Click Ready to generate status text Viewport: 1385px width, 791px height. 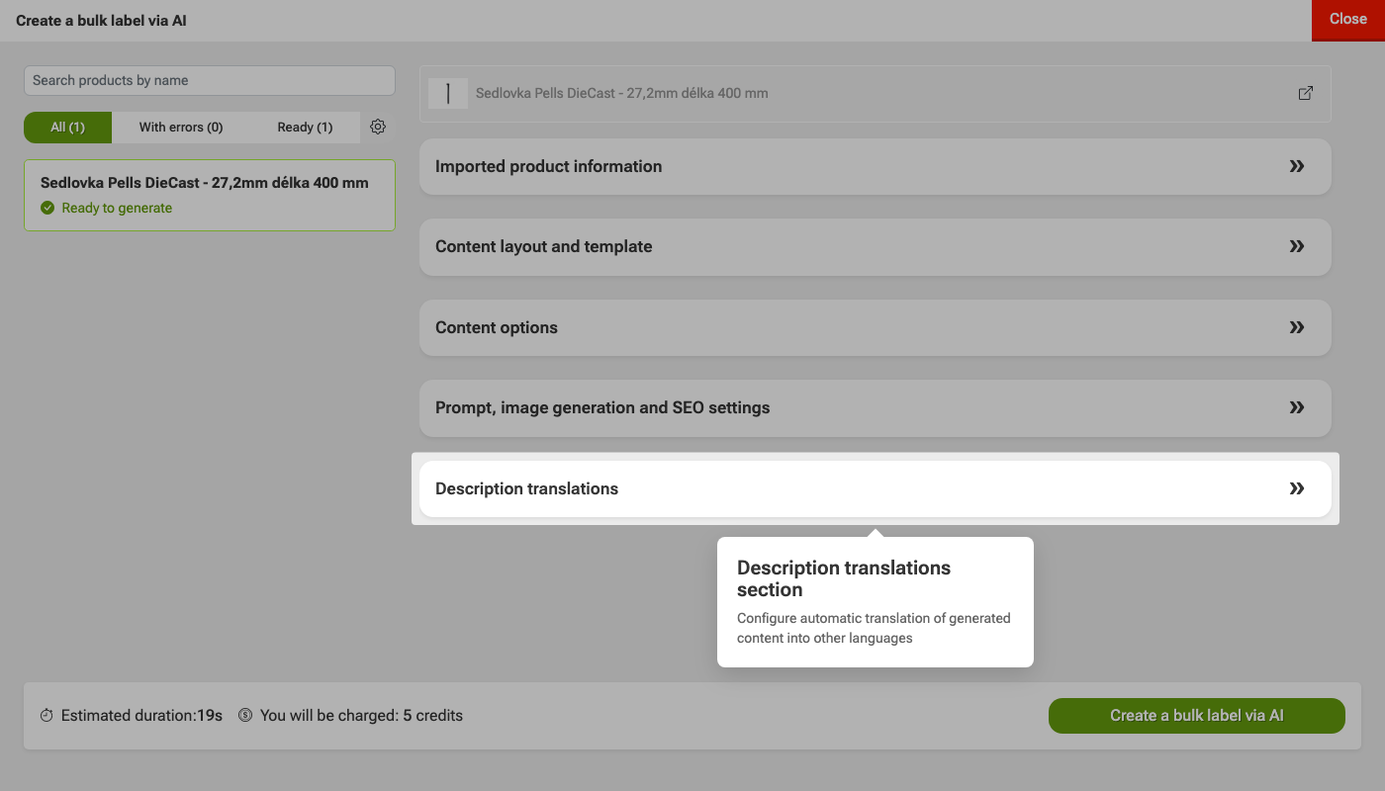117,208
